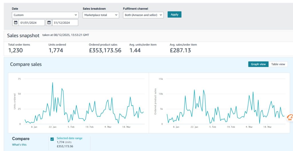Click the Avg. units/order item value 1.44
The height and width of the screenshot is (151, 293).
[x=136, y=50]
